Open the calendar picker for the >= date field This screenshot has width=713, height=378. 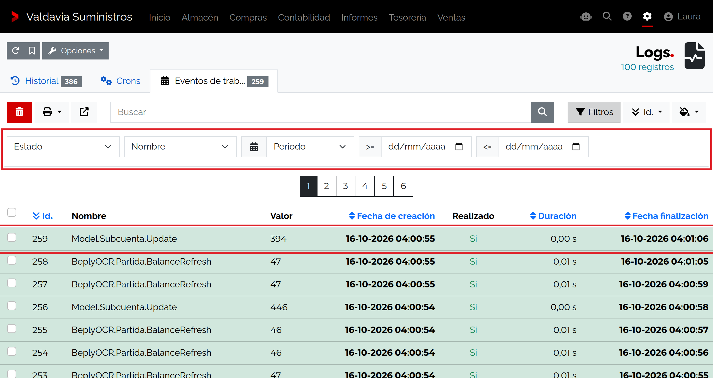point(459,146)
